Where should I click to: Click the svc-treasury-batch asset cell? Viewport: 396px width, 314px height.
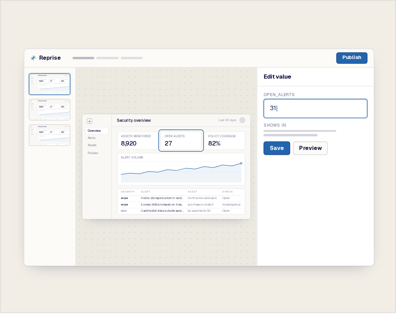click(200, 205)
